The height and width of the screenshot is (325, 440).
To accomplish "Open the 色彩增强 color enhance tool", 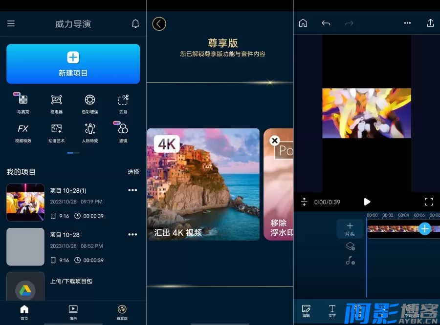I will (x=89, y=101).
